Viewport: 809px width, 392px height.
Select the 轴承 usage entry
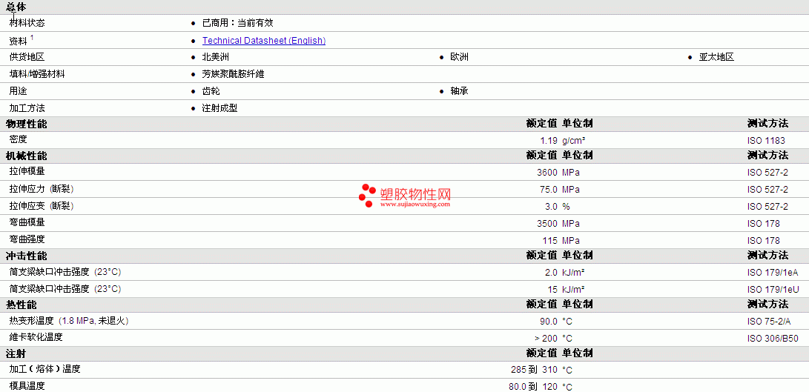[459, 91]
